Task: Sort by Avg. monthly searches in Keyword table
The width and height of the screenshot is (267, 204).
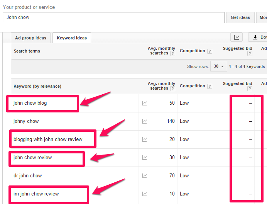Action: 161,86
